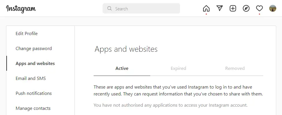This screenshot has height=115, width=282.
Task: Click the 'You have not authorised' message
Action: point(170,105)
